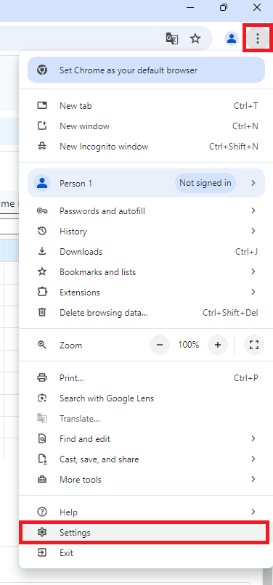Decrease zoom with the minus button
The image size is (273, 585).
point(160,345)
